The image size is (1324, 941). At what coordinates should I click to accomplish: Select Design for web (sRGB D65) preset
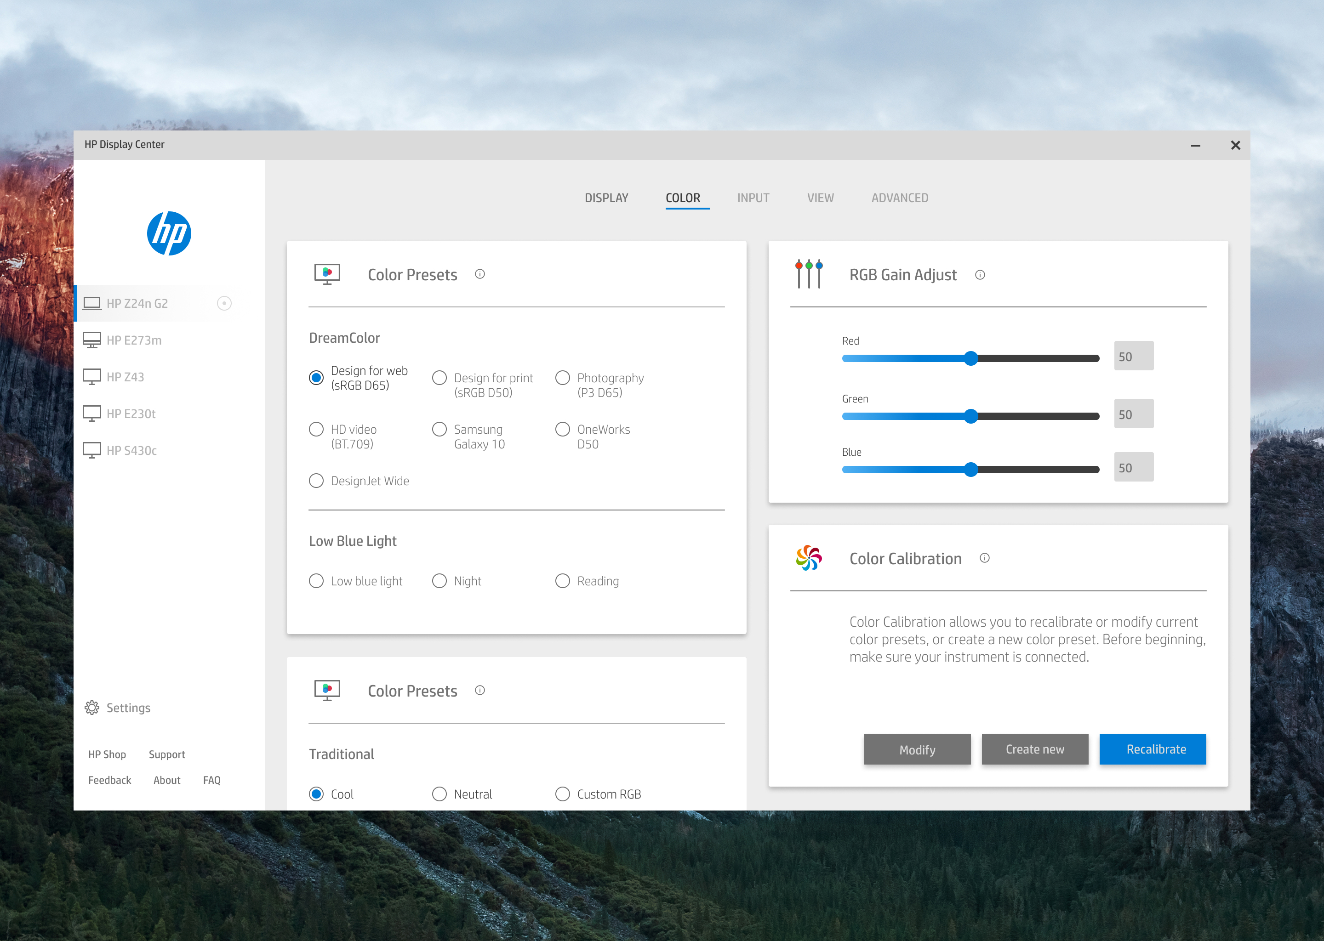pos(316,378)
